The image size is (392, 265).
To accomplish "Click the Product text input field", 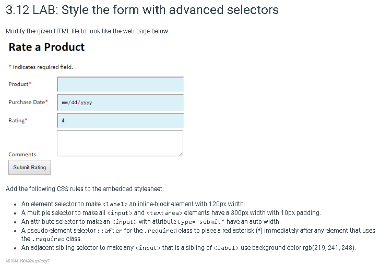I will [121, 84].
